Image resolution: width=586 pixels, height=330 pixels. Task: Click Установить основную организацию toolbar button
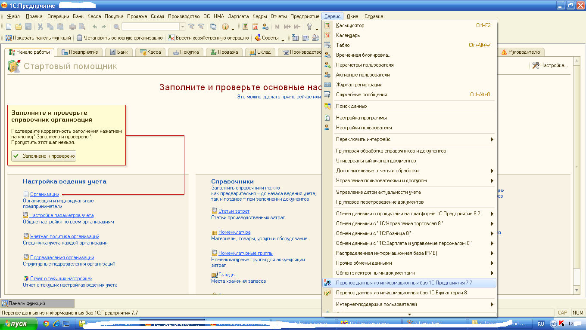(120, 38)
